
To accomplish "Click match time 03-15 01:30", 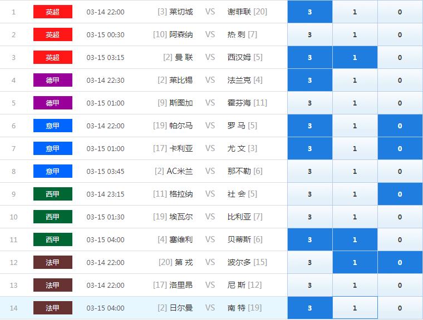I will point(106,217).
